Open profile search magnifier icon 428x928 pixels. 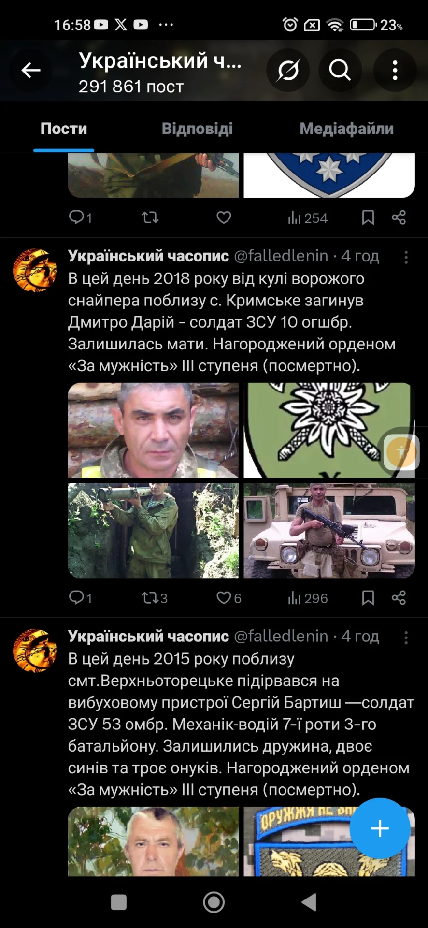pyautogui.click(x=340, y=71)
